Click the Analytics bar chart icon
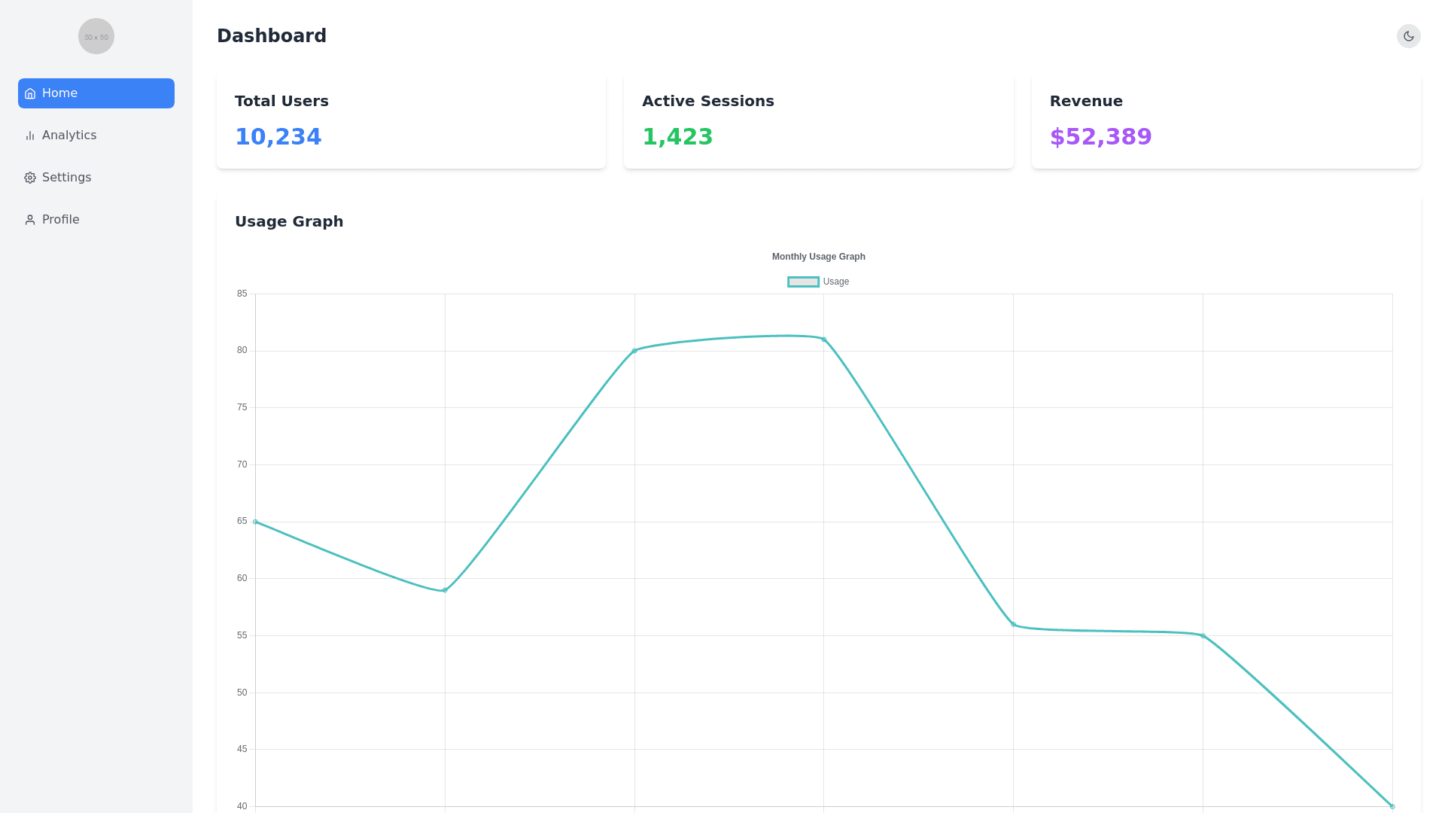 [30, 135]
